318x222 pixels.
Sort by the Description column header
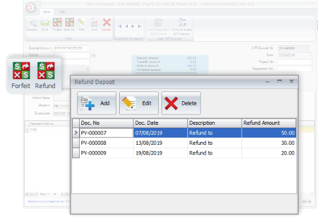(214, 123)
